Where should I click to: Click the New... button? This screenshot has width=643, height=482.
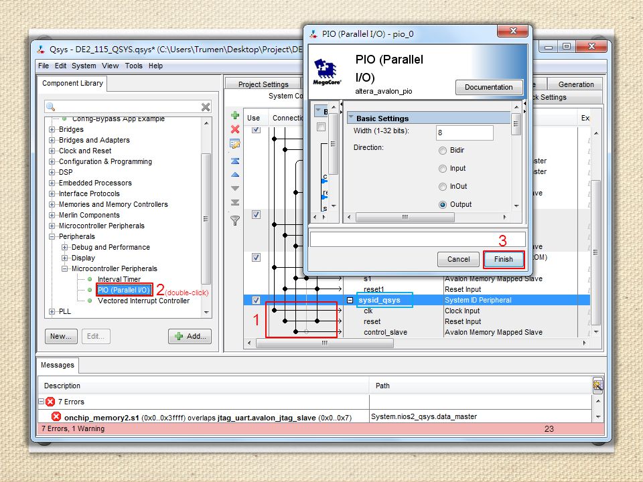[61, 336]
